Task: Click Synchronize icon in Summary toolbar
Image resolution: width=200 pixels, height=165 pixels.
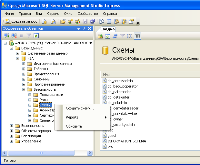Action: tap(115, 36)
